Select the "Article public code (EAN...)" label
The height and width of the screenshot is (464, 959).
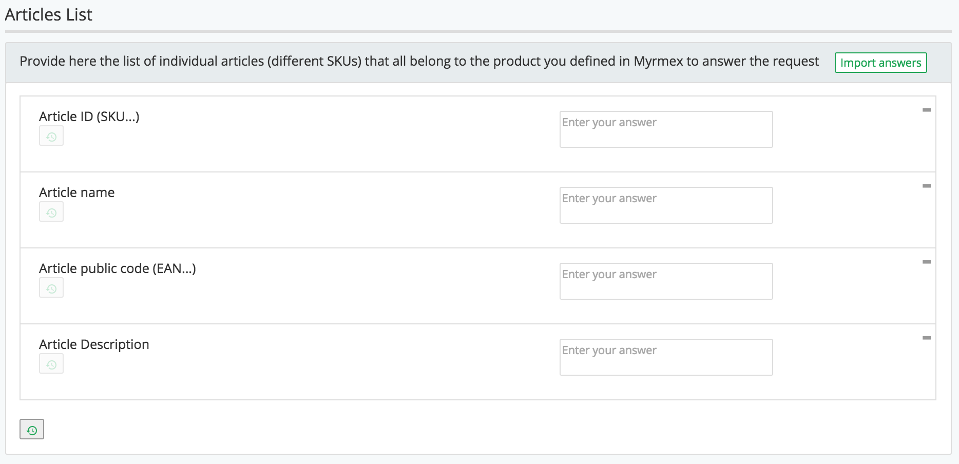coord(118,268)
